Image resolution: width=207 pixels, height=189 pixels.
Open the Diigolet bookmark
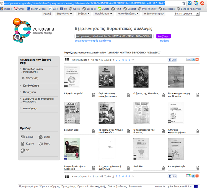coord(129,9)
